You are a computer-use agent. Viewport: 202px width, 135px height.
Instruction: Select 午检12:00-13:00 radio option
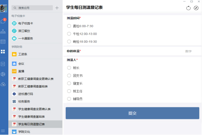[69, 34]
